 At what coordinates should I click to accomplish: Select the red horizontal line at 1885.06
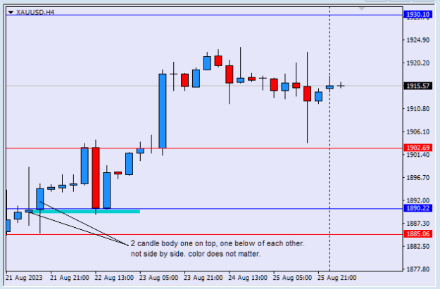tap(204, 234)
